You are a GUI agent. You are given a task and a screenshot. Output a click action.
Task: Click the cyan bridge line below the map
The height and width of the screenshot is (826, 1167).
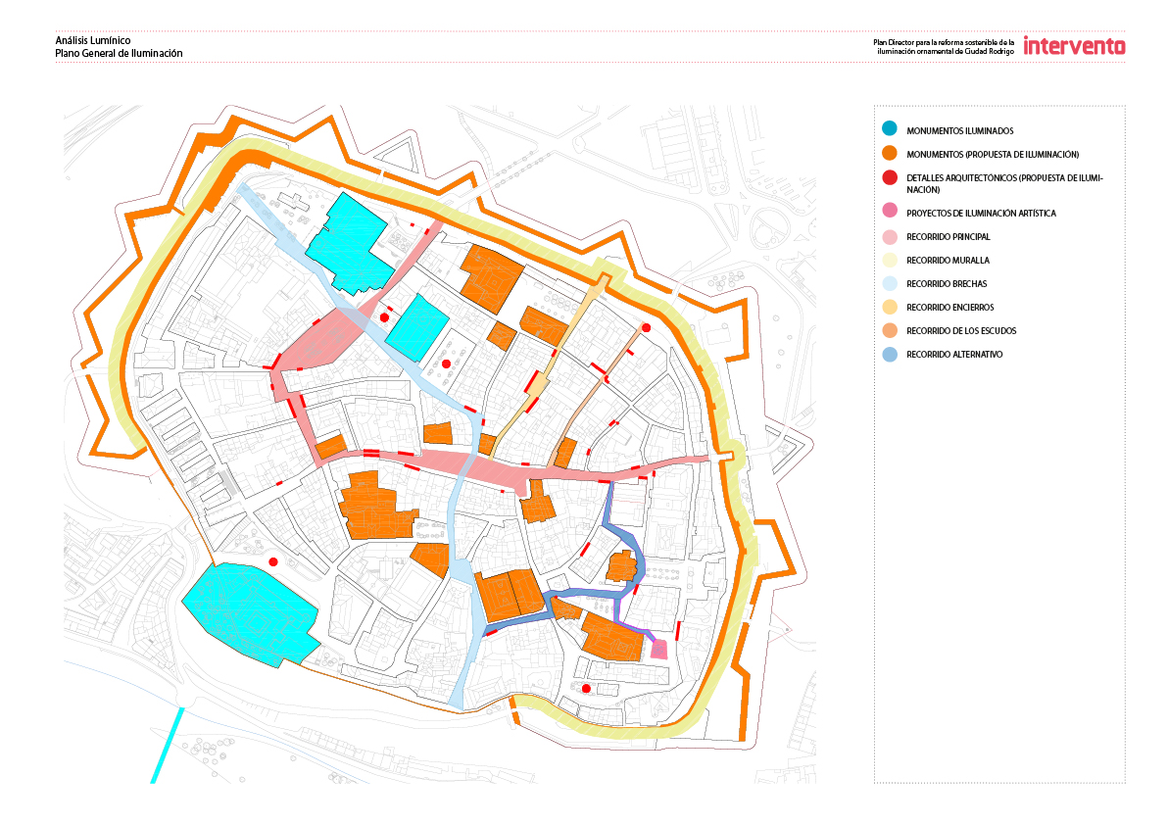pyautogui.click(x=167, y=745)
